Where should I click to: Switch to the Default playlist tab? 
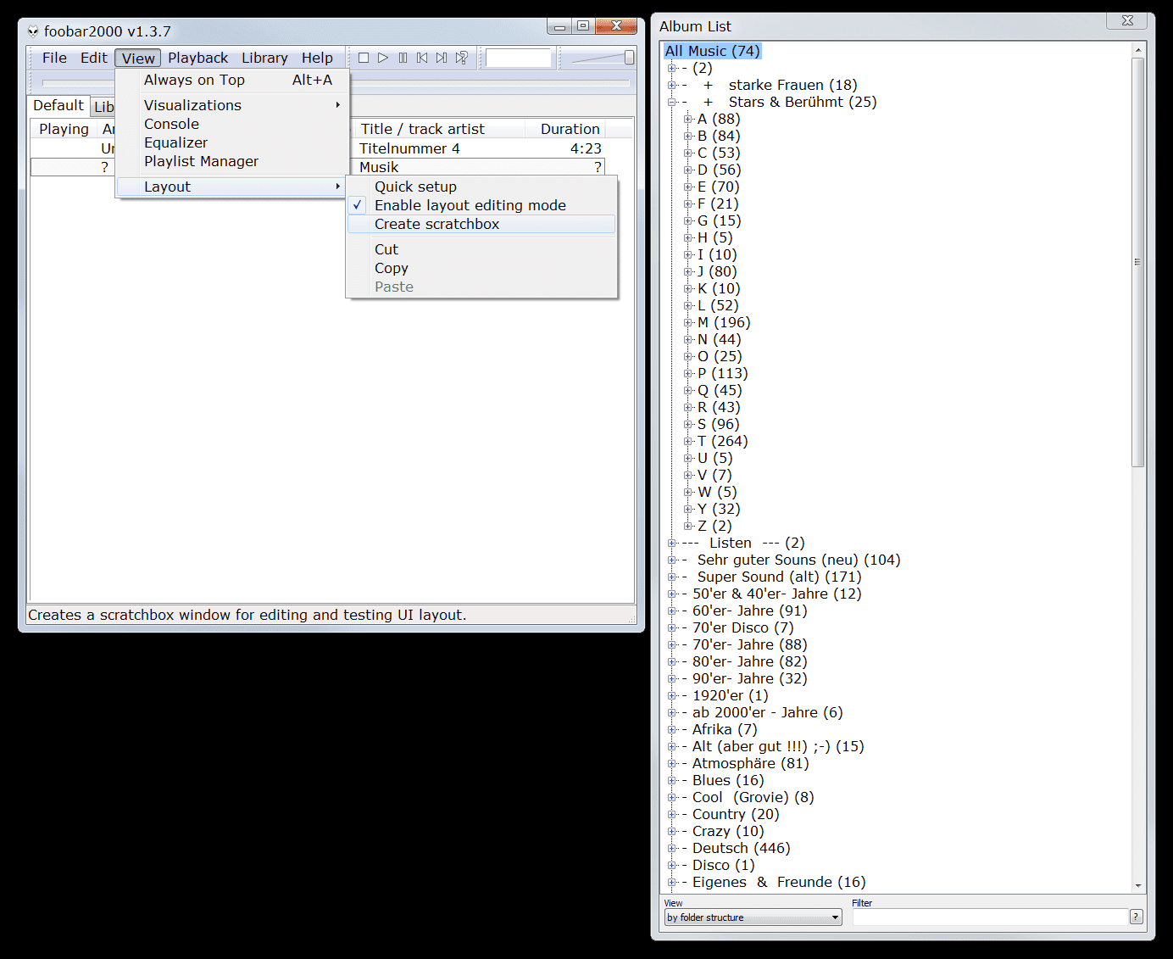(x=58, y=105)
